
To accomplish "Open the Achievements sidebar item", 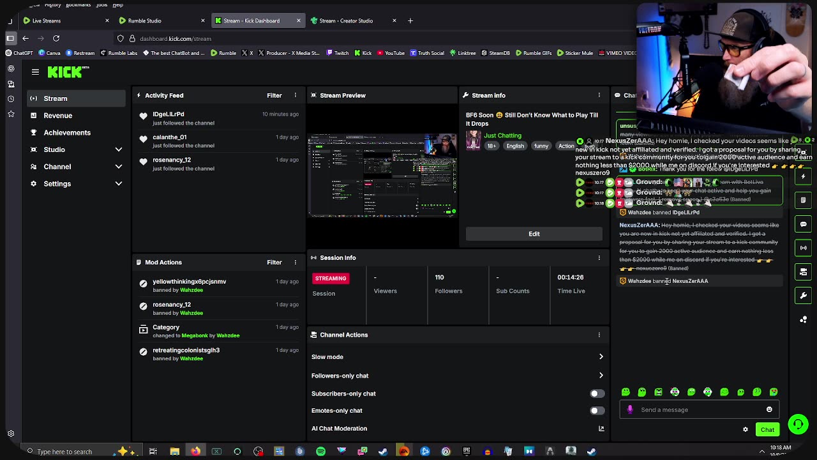I will point(77,132).
